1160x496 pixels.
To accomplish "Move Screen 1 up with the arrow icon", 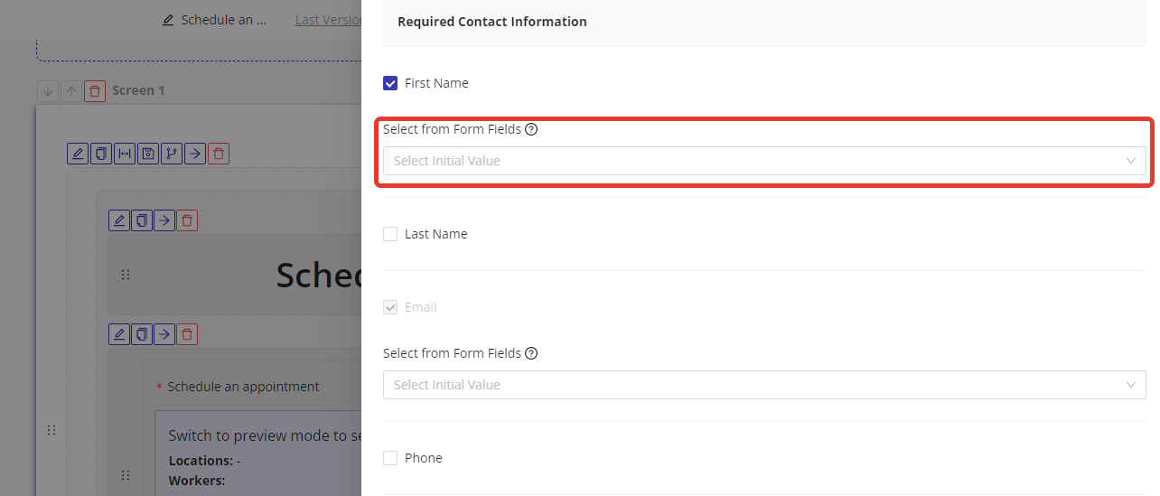I will [71, 91].
